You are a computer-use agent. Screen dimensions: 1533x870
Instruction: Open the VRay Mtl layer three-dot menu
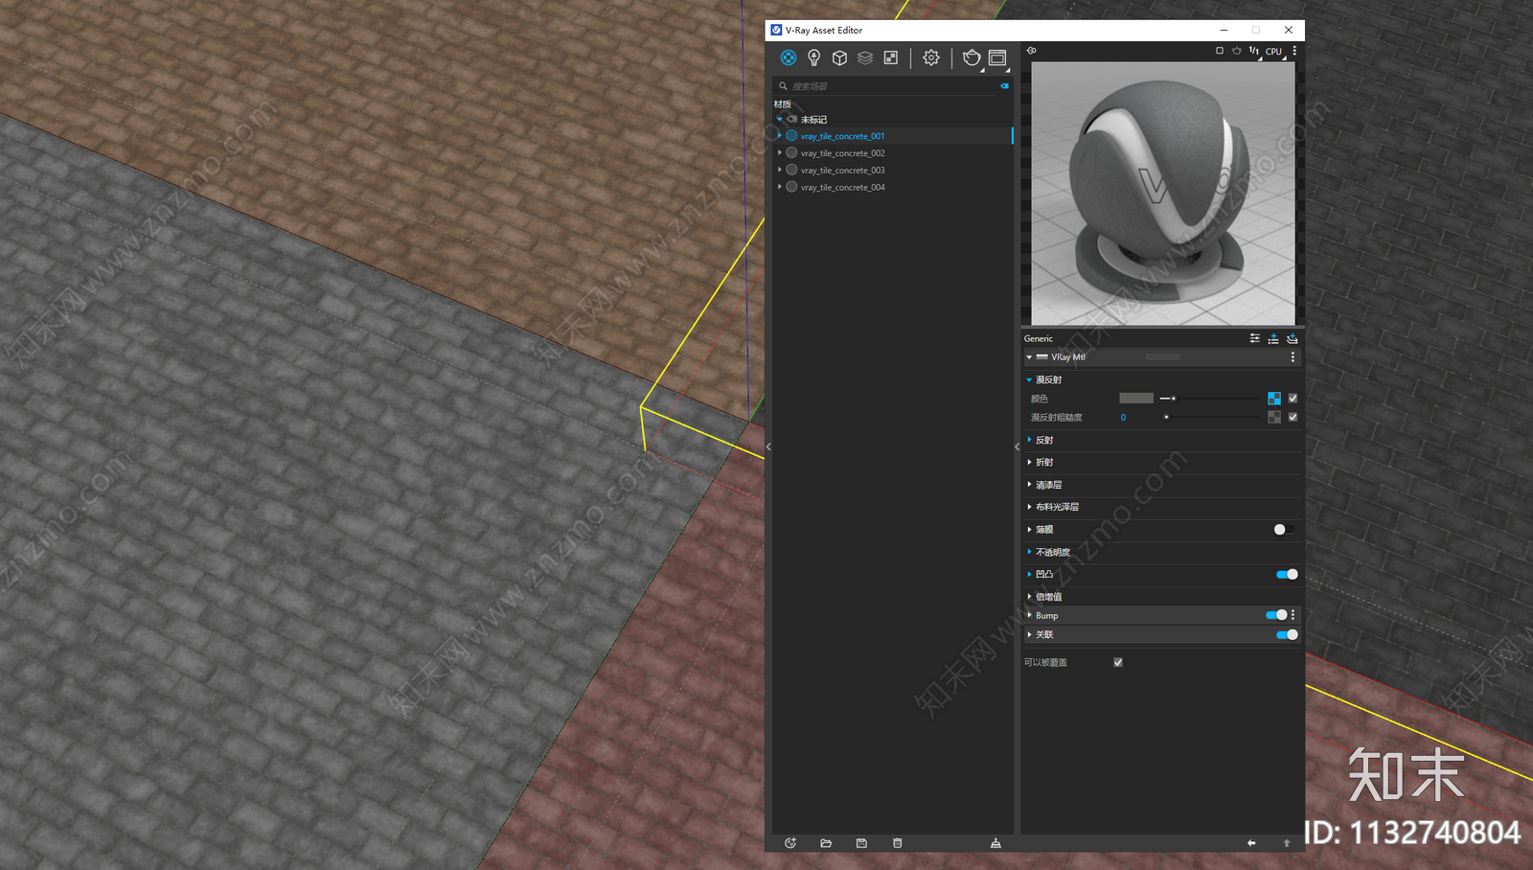[1293, 356]
